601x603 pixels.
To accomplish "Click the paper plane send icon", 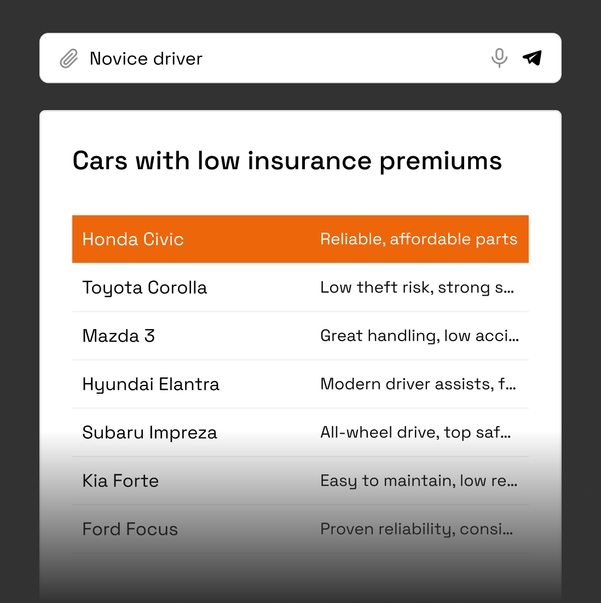I will (x=532, y=58).
